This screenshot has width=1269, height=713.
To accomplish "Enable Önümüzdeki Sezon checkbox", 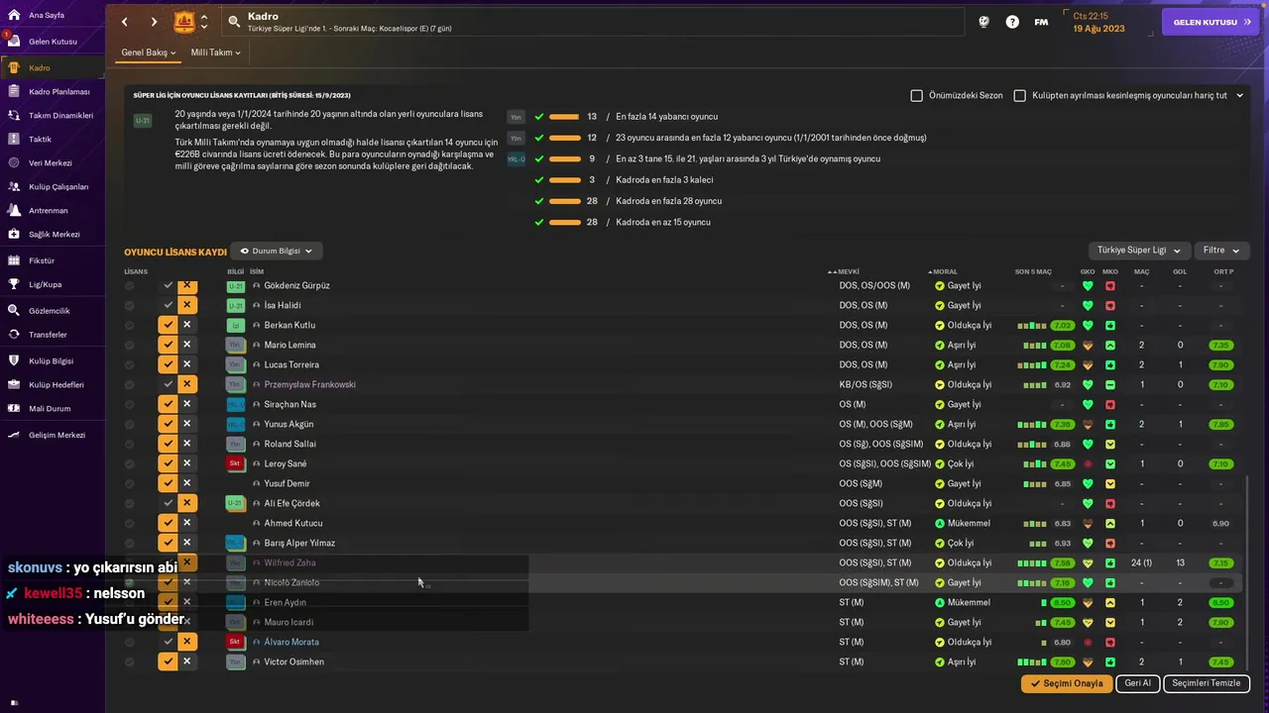I will [x=917, y=96].
